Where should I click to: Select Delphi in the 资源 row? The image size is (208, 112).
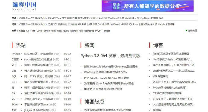click(x=147, y=18)
